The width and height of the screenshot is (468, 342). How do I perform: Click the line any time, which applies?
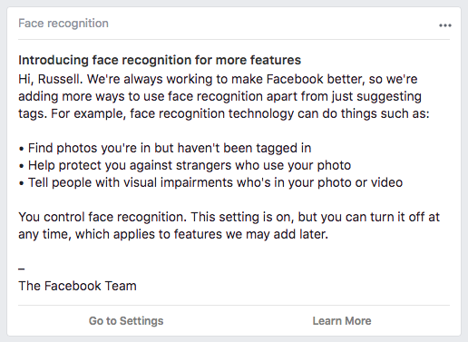tap(173, 234)
